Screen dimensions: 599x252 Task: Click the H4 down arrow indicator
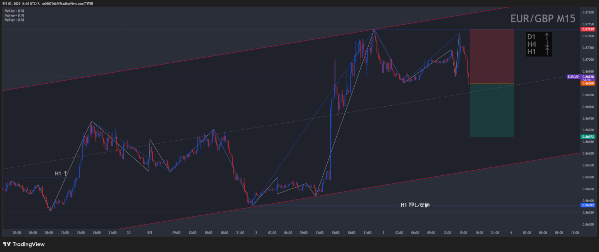(547, 44)
